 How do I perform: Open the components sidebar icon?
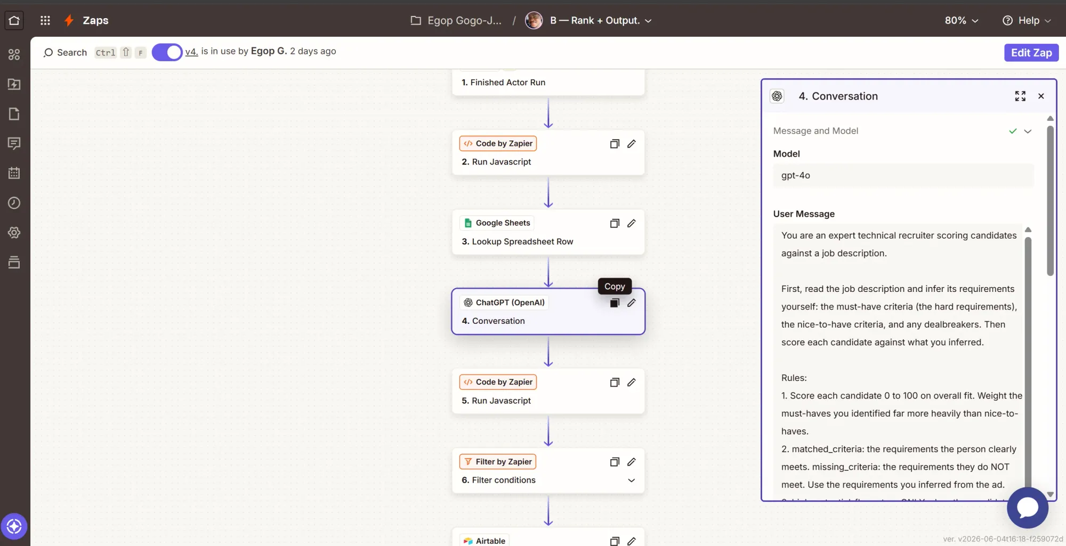(x=14, y=54)
